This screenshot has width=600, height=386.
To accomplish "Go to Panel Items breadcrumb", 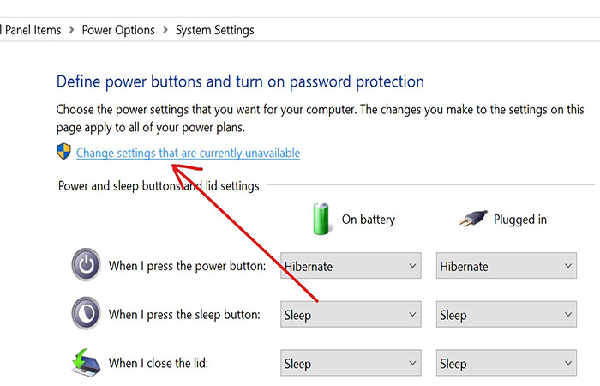I will pyautogui.click(x=33, y=30).
